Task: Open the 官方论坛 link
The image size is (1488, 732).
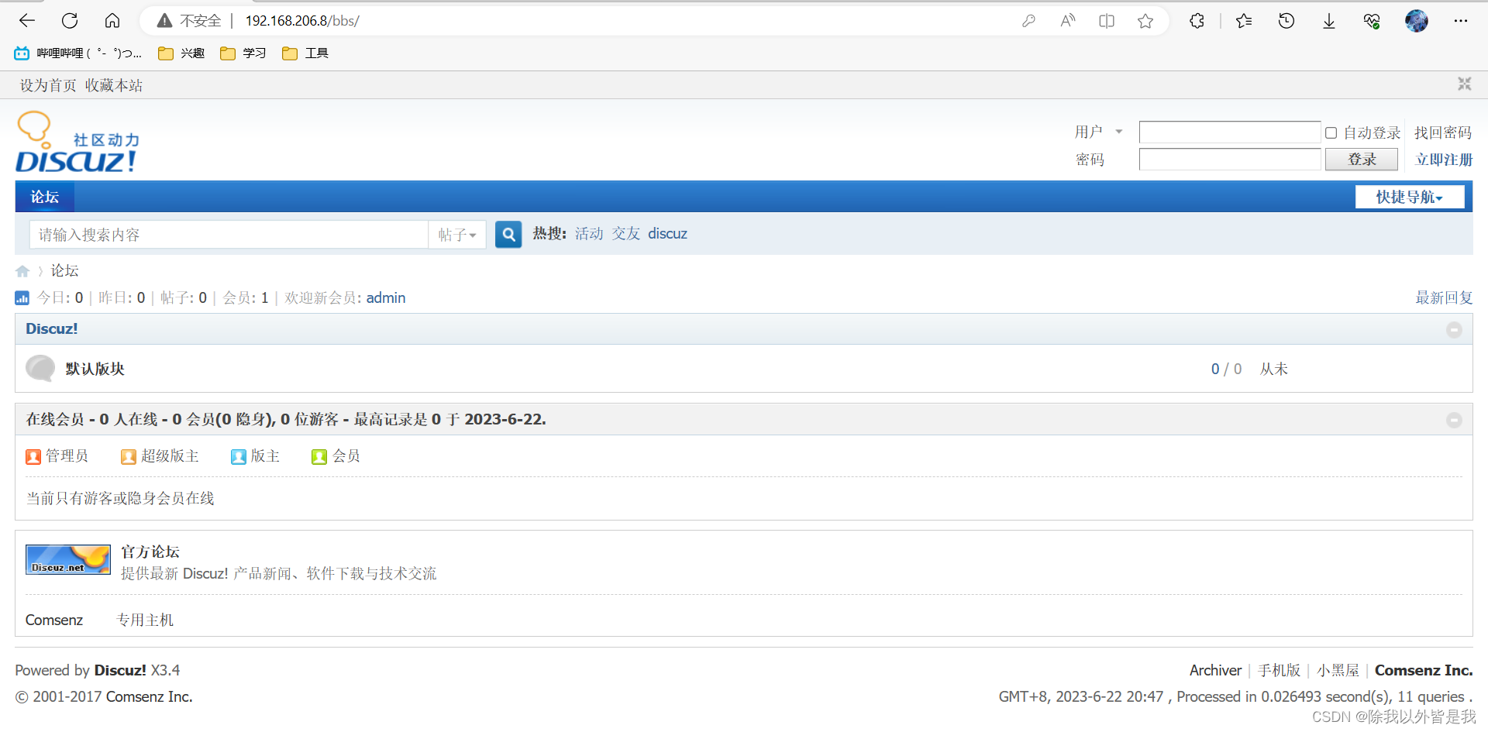Action: [x=150, y=552]
